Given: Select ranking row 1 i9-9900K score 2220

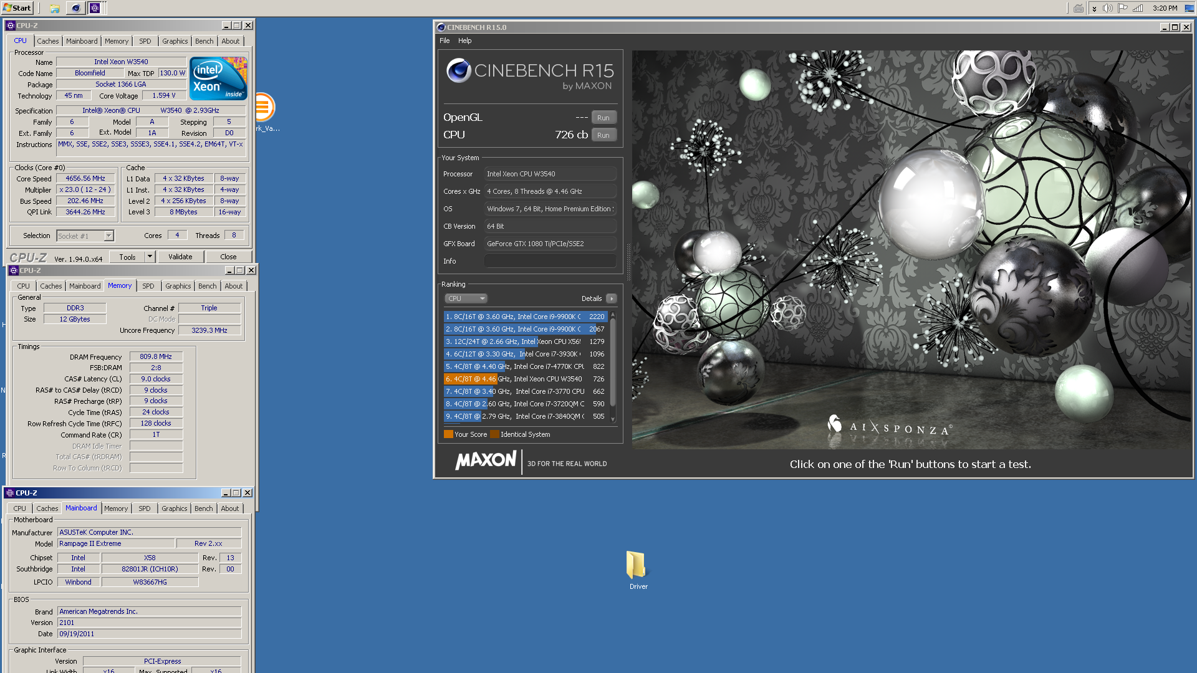Looking at the screenshot, I should [x=525, y=317].
